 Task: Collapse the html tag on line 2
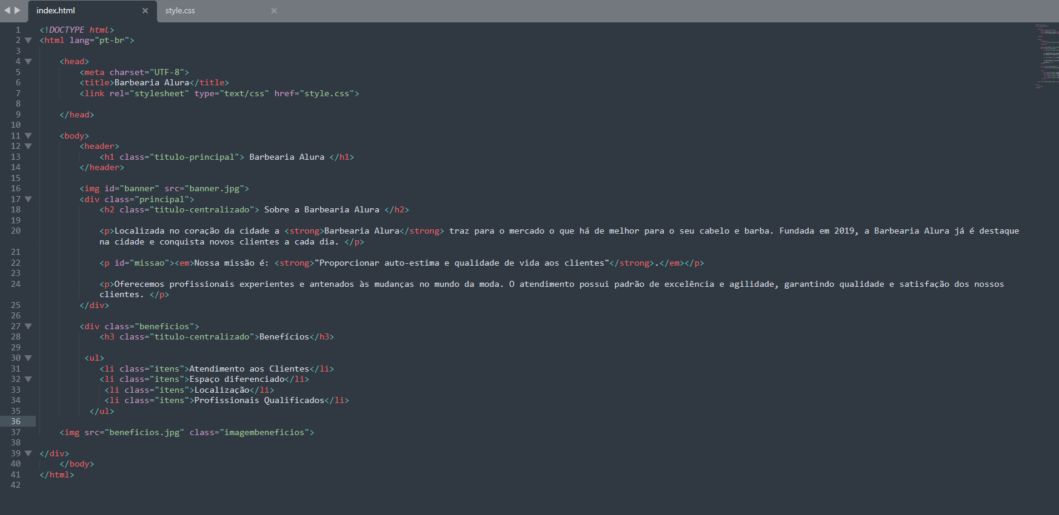click(x=28, y=41)
